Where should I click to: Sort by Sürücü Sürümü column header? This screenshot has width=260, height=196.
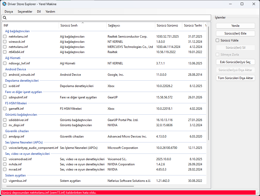pos(168,25)
